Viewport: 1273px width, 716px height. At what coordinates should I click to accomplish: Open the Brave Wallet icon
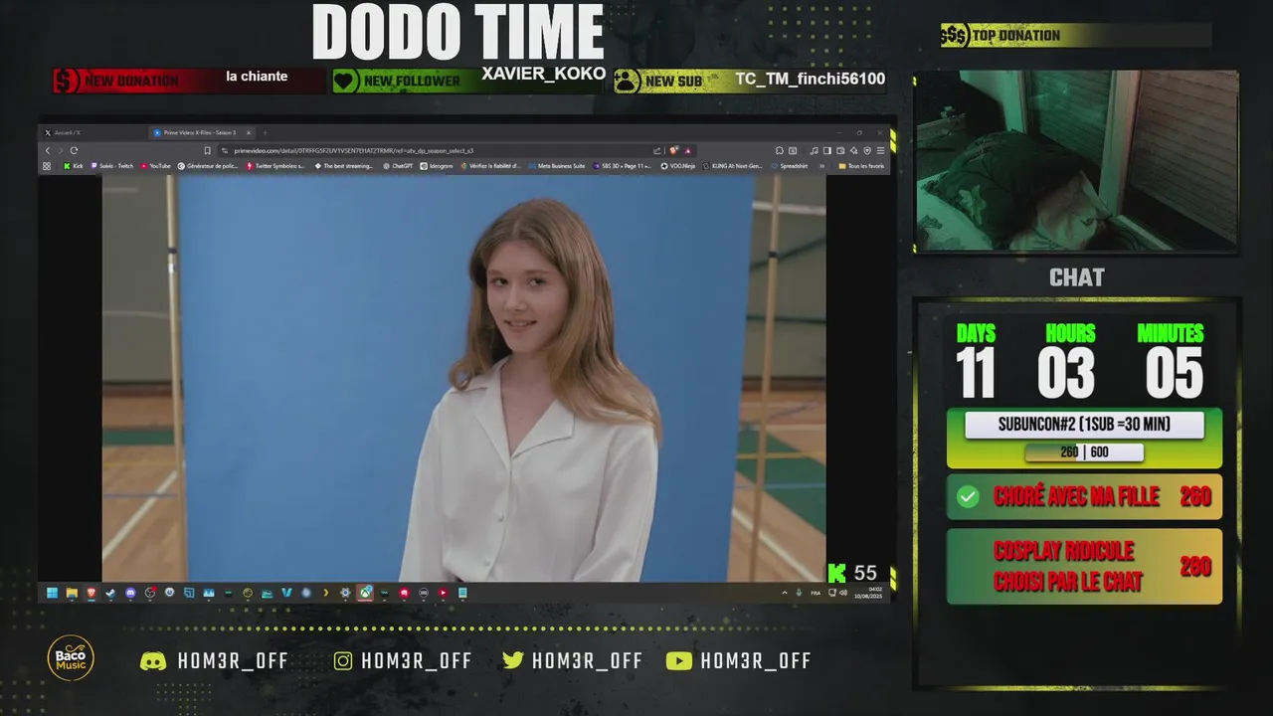(x=840, y=150)
